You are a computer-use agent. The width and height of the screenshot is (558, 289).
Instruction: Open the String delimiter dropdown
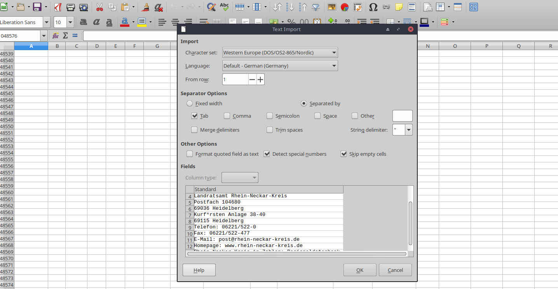click(408, 130)
